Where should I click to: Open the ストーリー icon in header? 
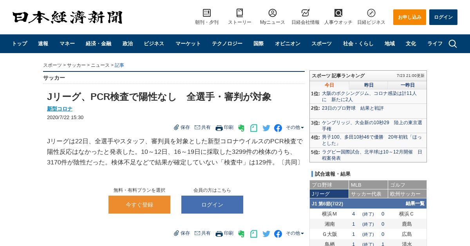click(240, 13)
